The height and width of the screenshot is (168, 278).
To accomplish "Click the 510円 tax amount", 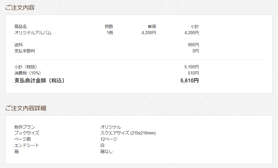I will [x=193, y=73].
